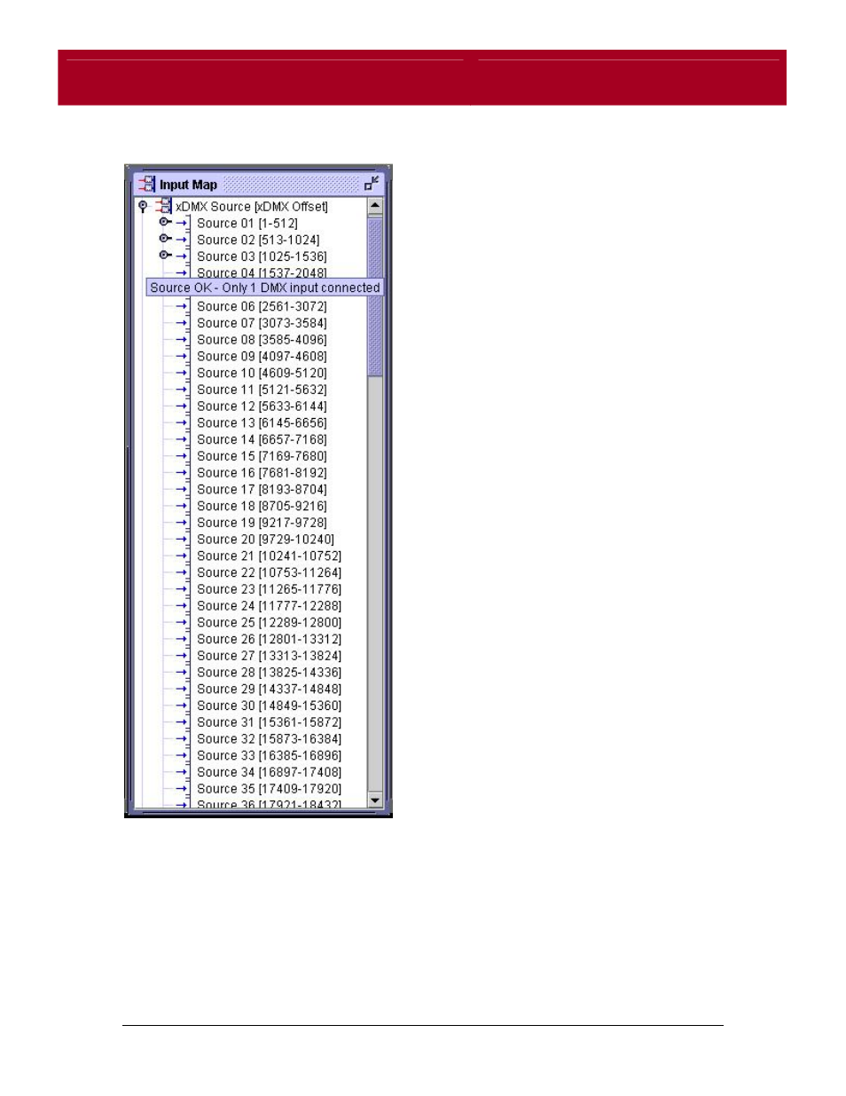Viewport: 846px width, 1096px height.
Task: Click the arrow icon beside Source 14
Action: tap(183, 440)
